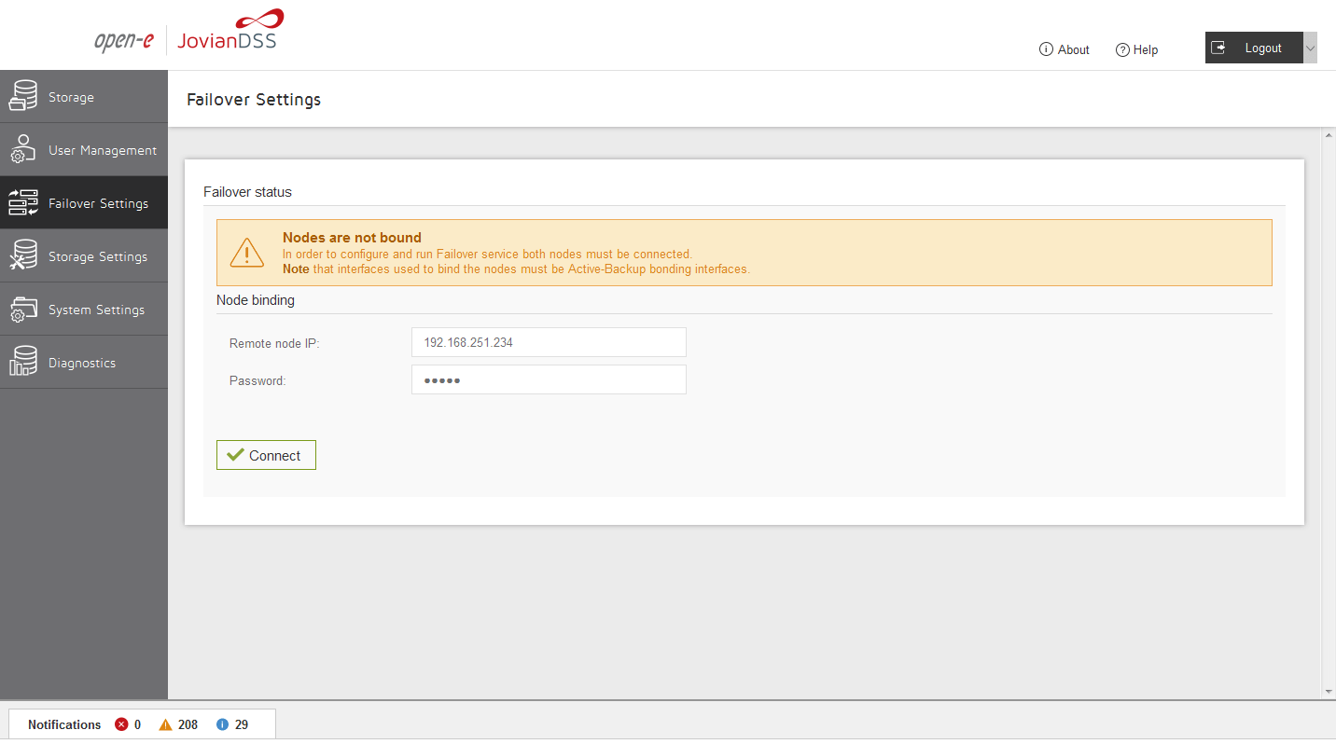The width and height of the screenshot is (1336, 744).
Task: Click the User Management person icon
Action: click(23, 150)
